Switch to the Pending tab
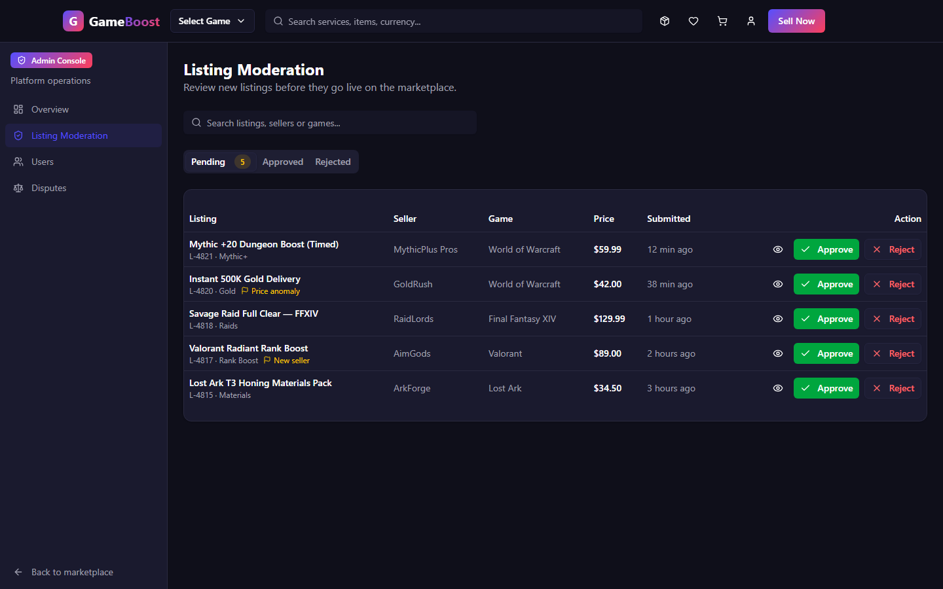 pyautogui.click(x=220, y=162)
